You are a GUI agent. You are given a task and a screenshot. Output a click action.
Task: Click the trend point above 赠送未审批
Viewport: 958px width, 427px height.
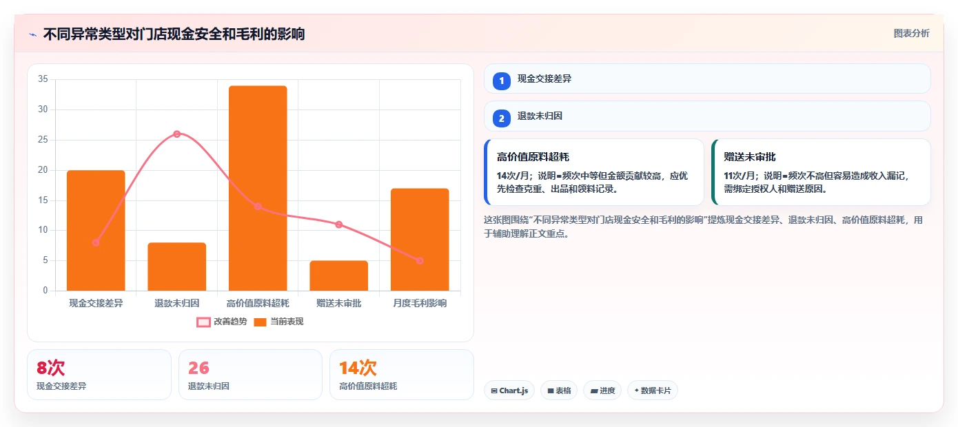coord(339,225)
